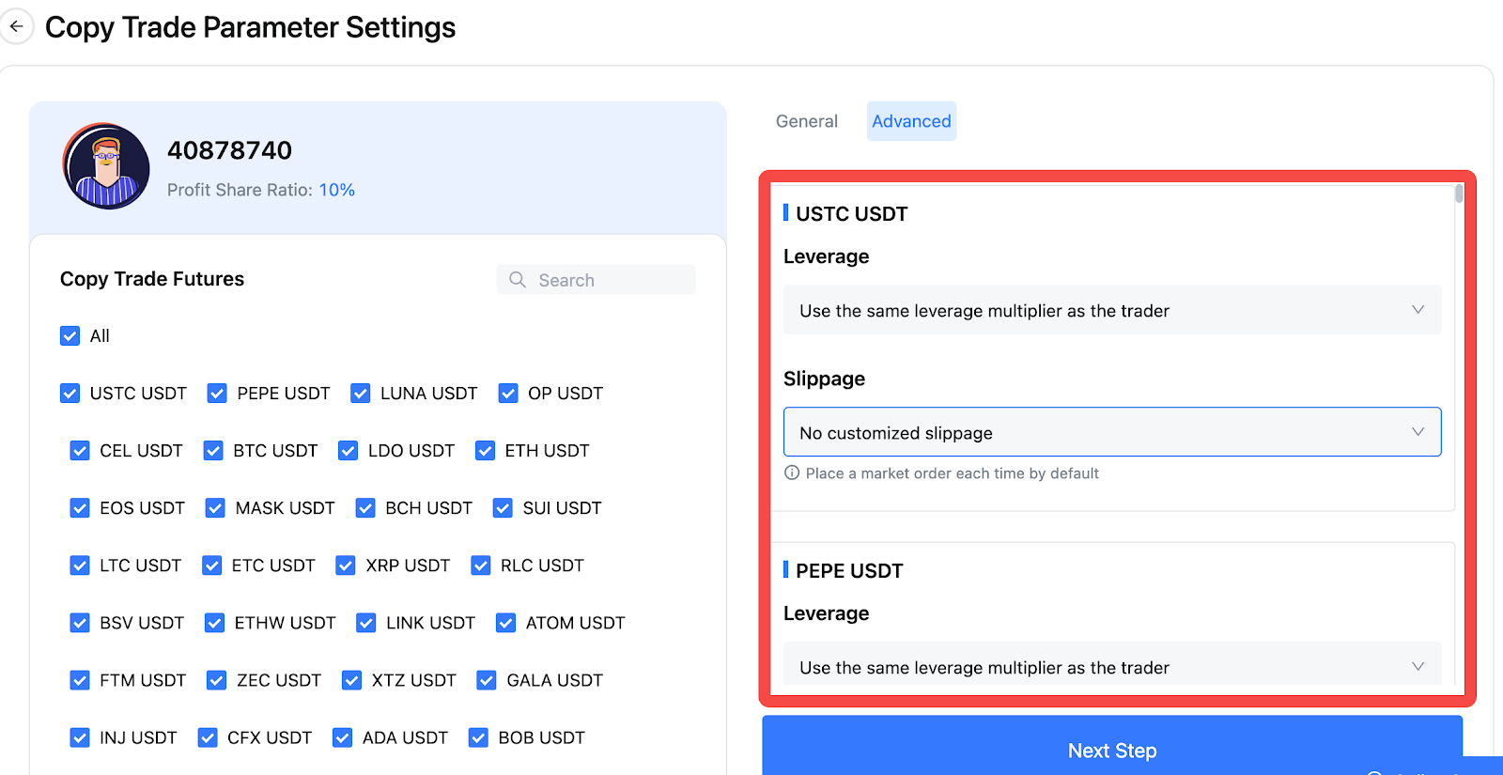
Task: Go back using the arrow icon
Action: point(16,26)
